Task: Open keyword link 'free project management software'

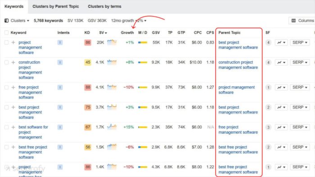Action: point(30,92)
